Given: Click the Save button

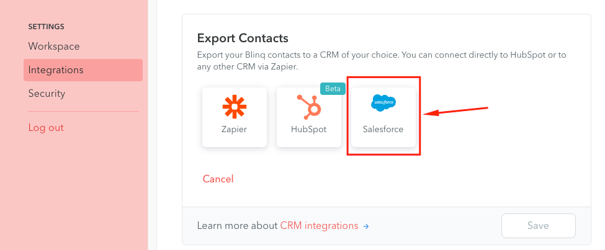Looking at the screenshot, I should tap(538, 226).
